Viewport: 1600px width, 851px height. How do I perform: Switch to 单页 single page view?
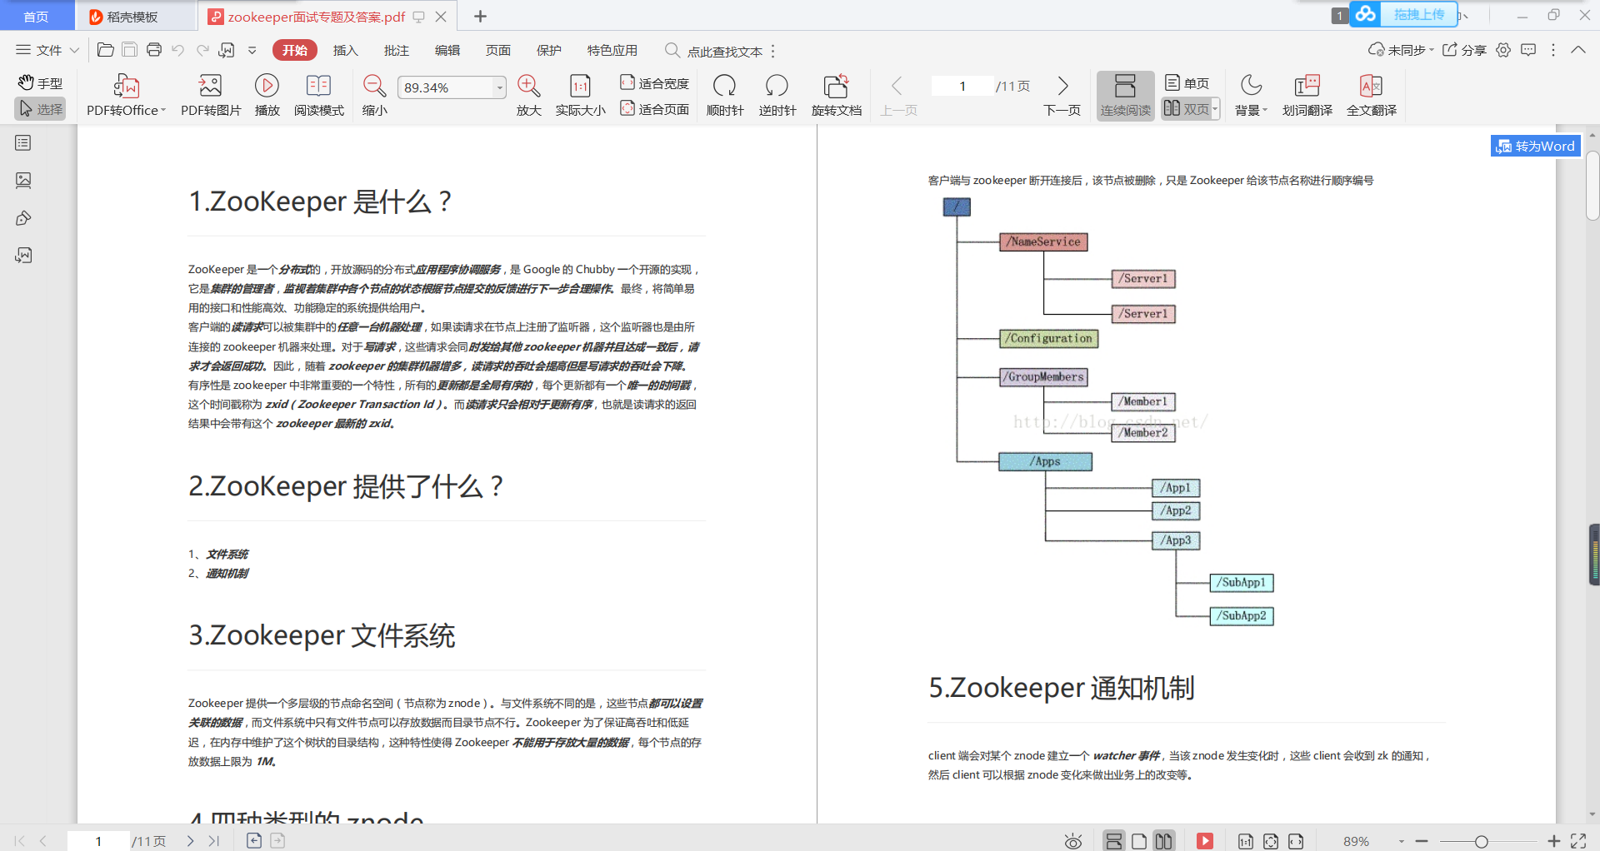pos(1187,83)
